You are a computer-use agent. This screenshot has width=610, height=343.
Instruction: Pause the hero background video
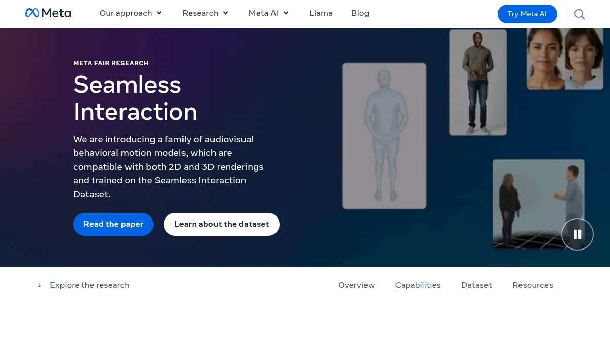[577, 234]
